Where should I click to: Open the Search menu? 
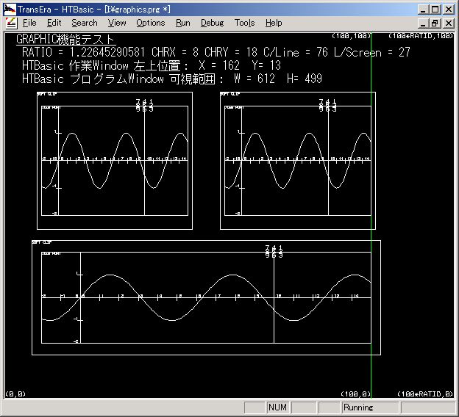click(84, 23)
